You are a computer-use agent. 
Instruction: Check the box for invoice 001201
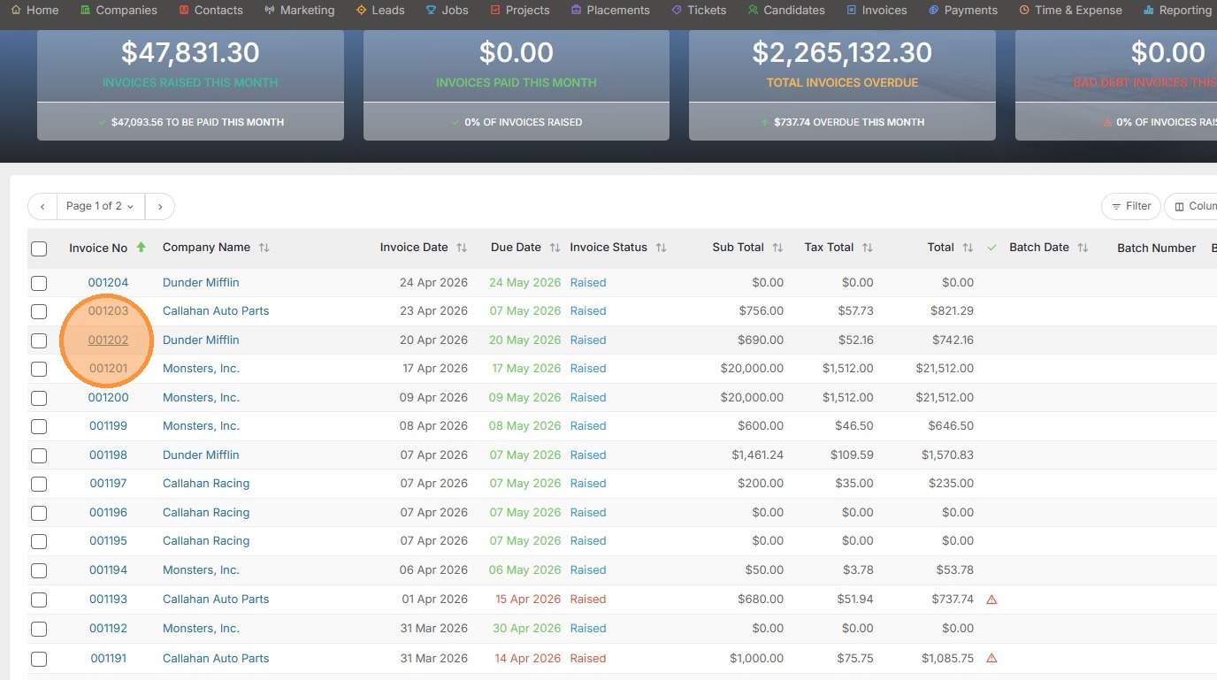39,369
